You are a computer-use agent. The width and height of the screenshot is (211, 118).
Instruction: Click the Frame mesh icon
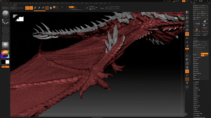pos(187,55)
